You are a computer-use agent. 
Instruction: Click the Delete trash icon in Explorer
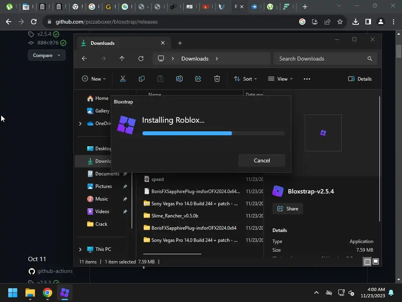click(x=217, y=79)
